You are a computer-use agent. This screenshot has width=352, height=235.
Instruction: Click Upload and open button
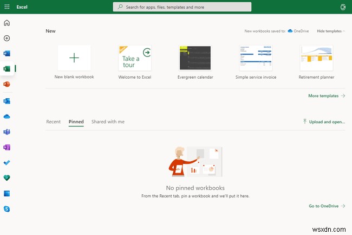[324, 122]
